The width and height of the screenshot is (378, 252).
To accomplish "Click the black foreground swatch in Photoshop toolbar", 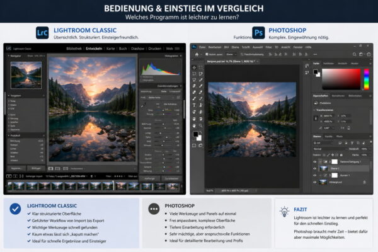I will [x=195, y=134].
